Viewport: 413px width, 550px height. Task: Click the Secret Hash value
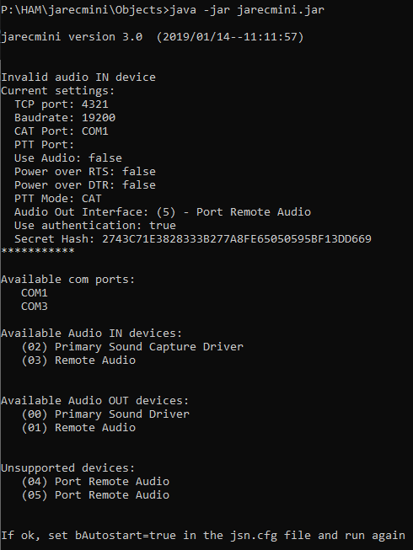(x=237, y=239)
